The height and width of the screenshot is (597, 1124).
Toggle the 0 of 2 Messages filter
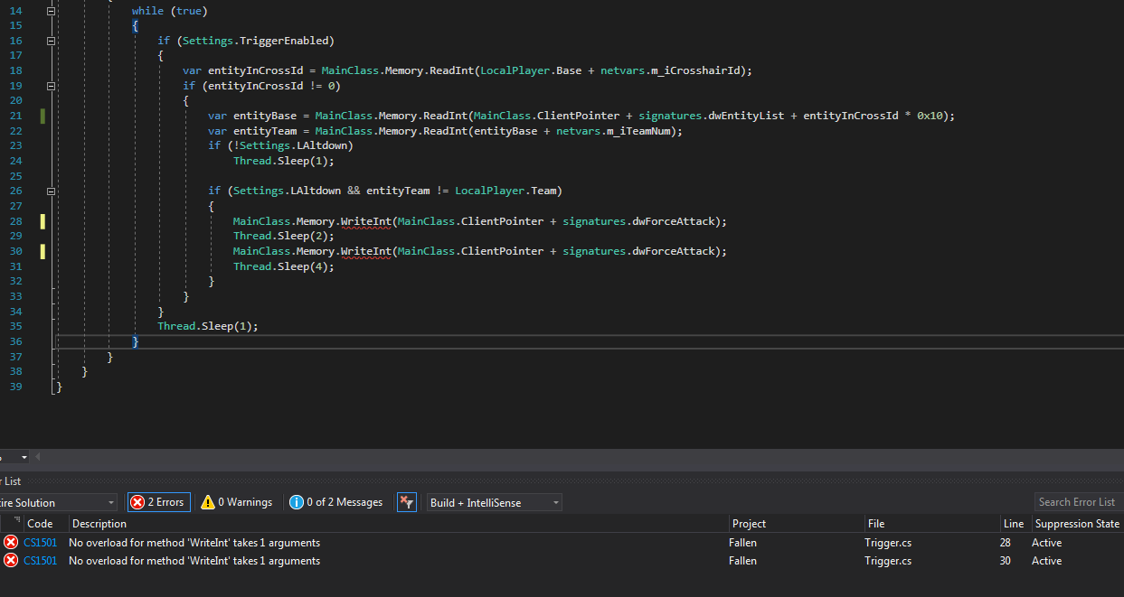click(336, 502)
